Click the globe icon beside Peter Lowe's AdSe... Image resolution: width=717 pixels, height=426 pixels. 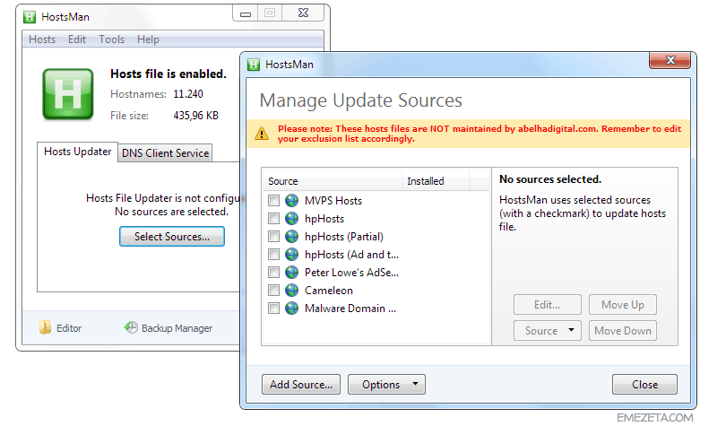point(292,273)
